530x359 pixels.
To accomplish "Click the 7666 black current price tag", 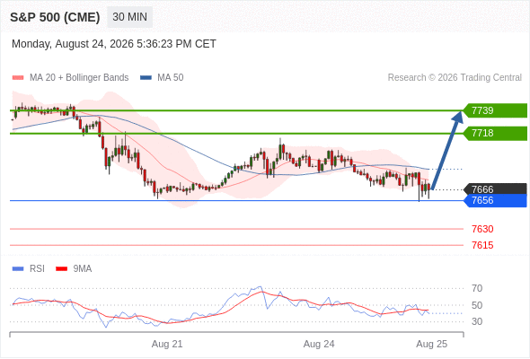I will (x=495, y=189).
